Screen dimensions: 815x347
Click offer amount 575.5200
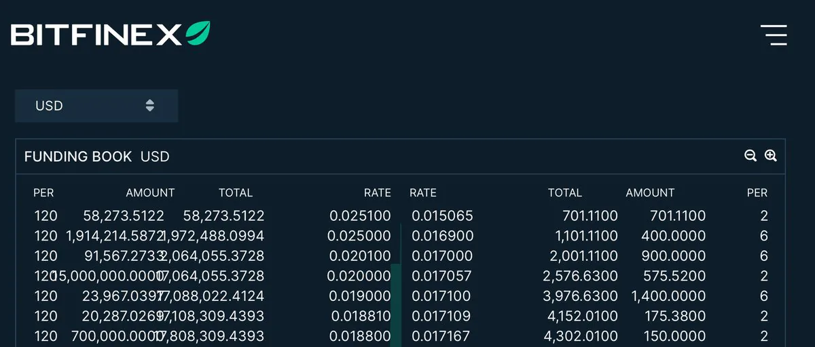coord(676,277)
